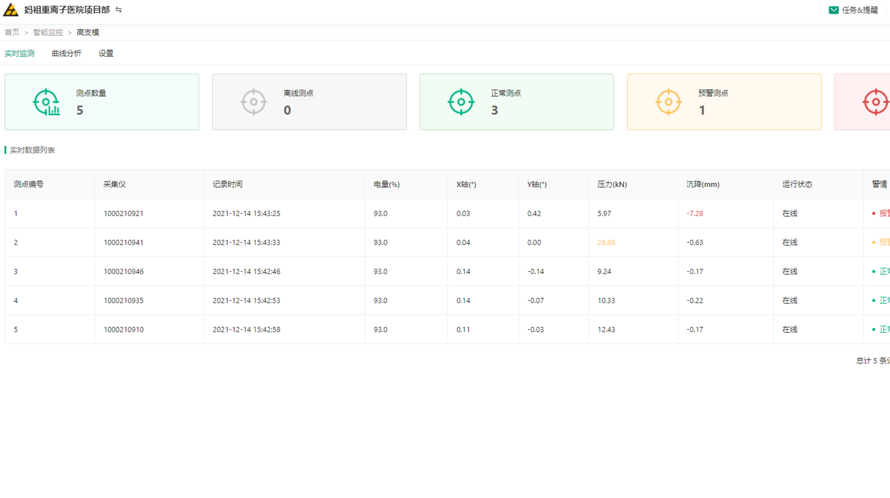The height and width of the screenshot is (498, 890).
Task: Click the pressure value 12.43
Action: pyautogui.click(x=606, y=329)
